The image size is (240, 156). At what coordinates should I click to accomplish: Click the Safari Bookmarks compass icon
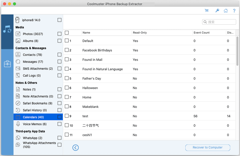click(x=18, y=103)
